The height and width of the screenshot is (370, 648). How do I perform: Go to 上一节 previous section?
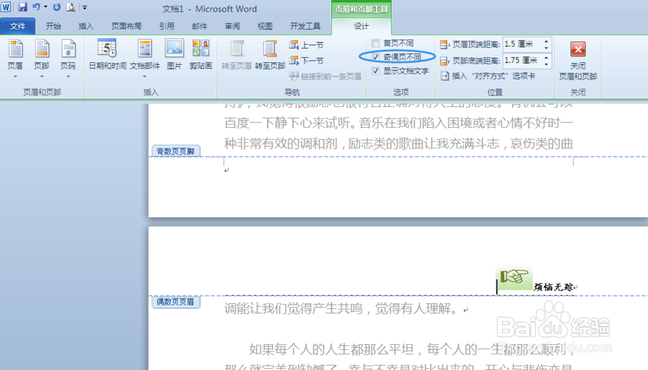click(307, 45)
